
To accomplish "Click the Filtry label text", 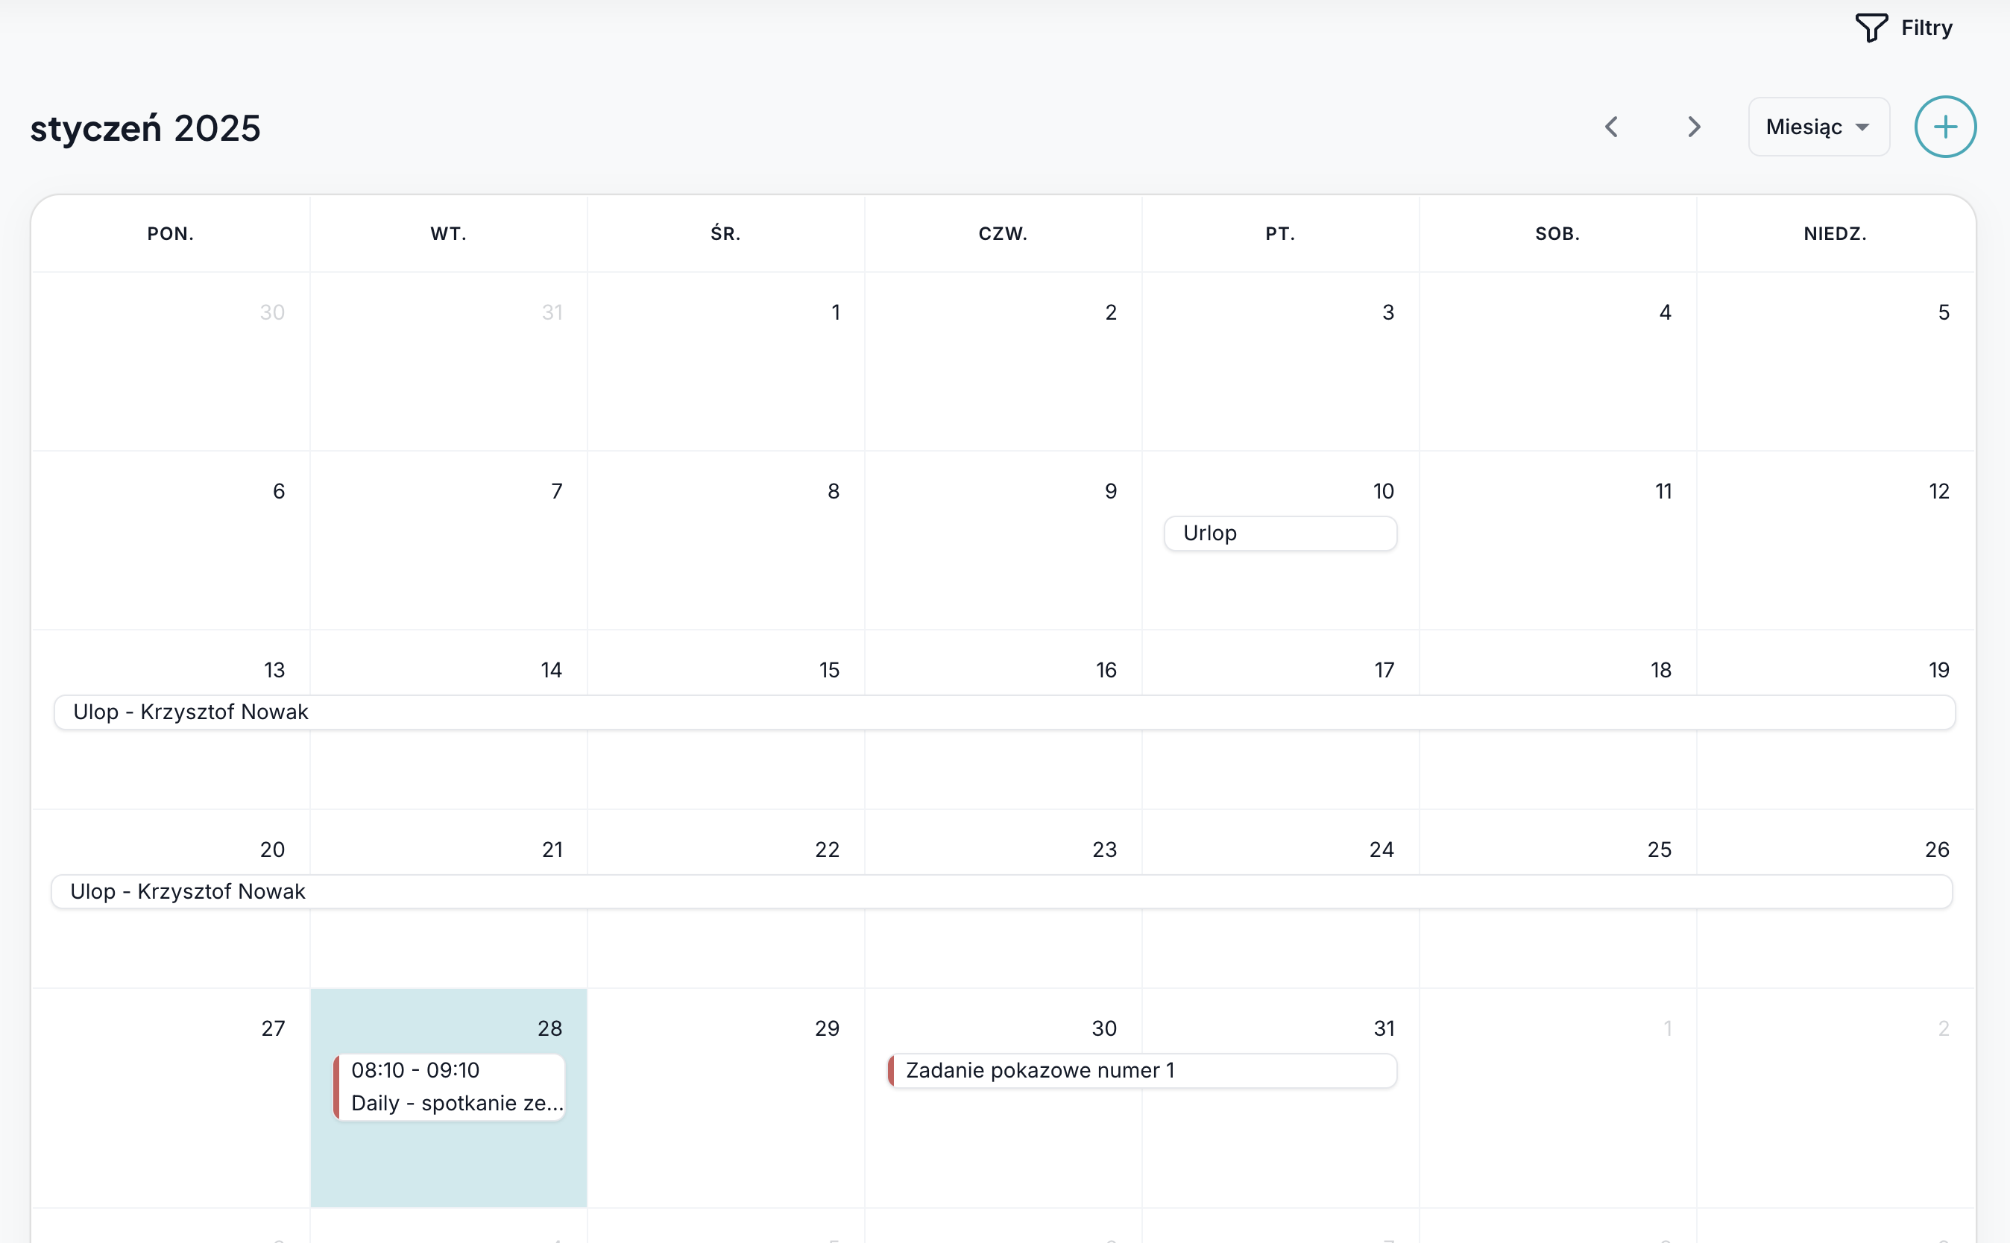I will tap(1926, 28).
